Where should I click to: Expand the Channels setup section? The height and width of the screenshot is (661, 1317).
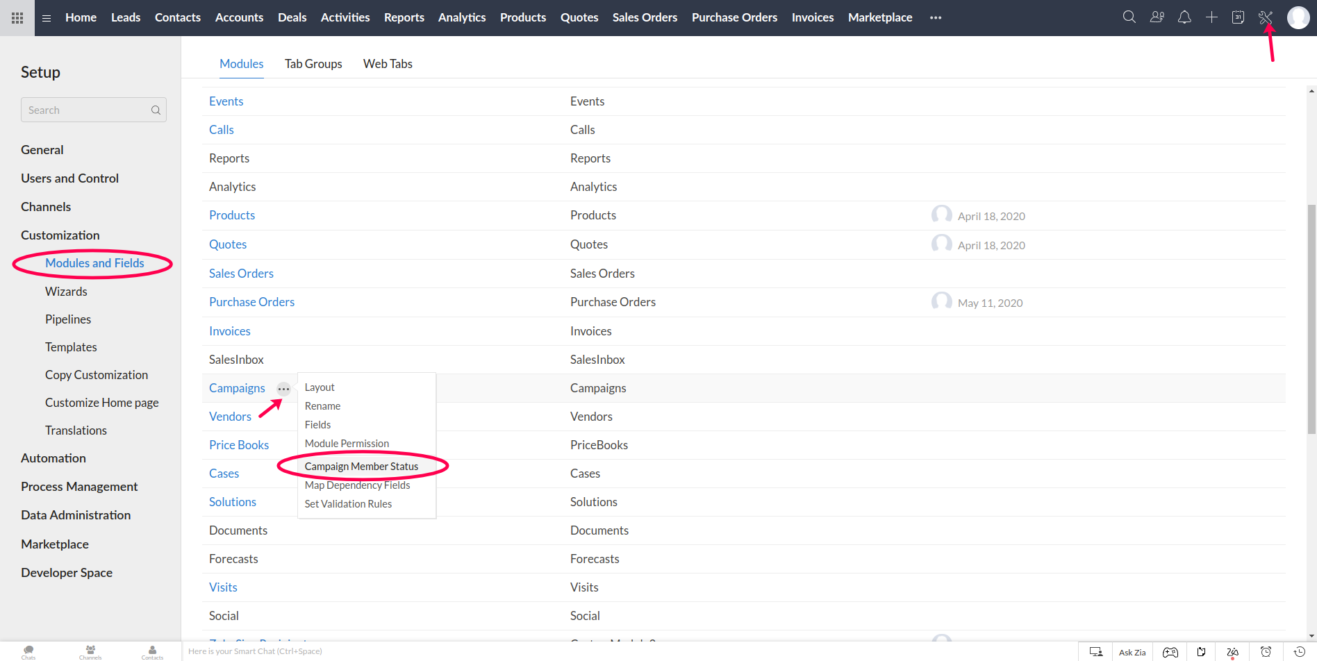(46, 207)
